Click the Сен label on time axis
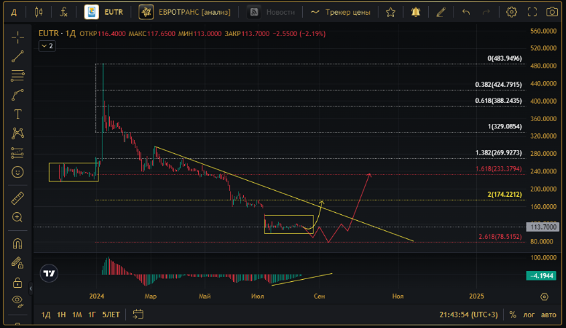The width and height of the screenshot is (566, 328). click(x=319, y=297)
